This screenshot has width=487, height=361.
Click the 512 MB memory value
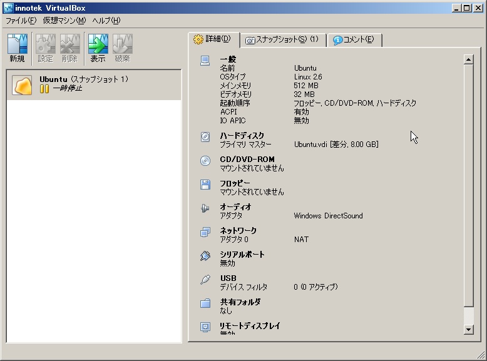pos(306,85)
